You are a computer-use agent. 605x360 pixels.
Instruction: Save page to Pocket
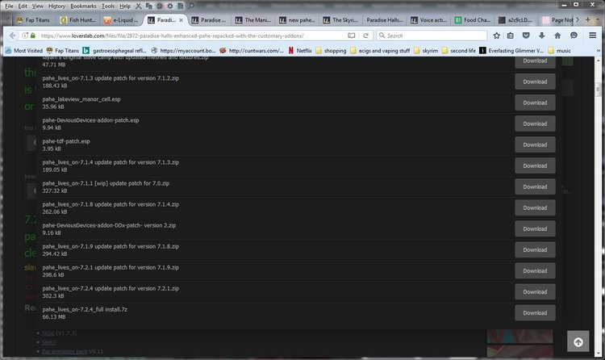click(x=526, y=36)
